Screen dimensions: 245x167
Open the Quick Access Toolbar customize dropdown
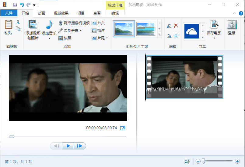click(x=34, y=5)
